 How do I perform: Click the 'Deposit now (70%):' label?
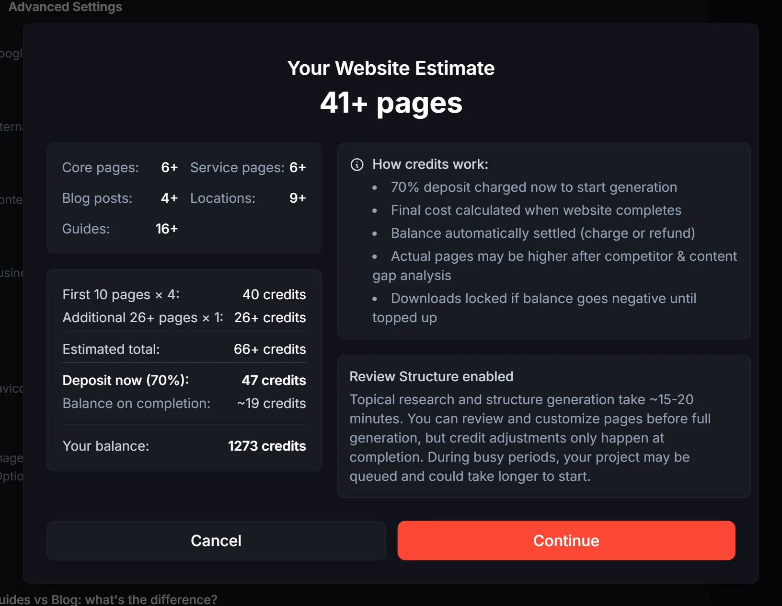126,380
